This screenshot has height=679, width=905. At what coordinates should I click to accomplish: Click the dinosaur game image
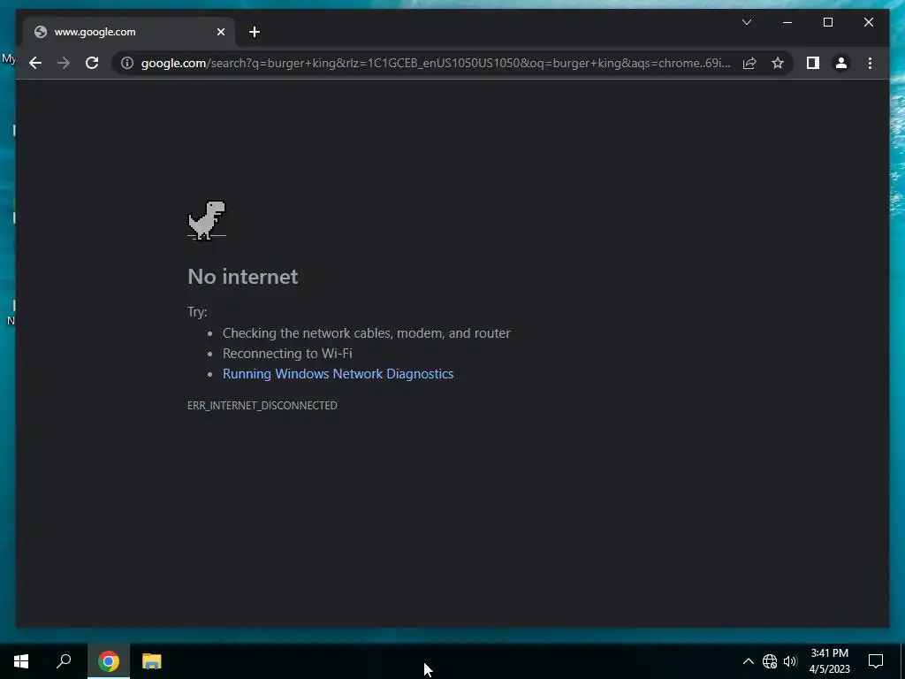pos(207,220)
